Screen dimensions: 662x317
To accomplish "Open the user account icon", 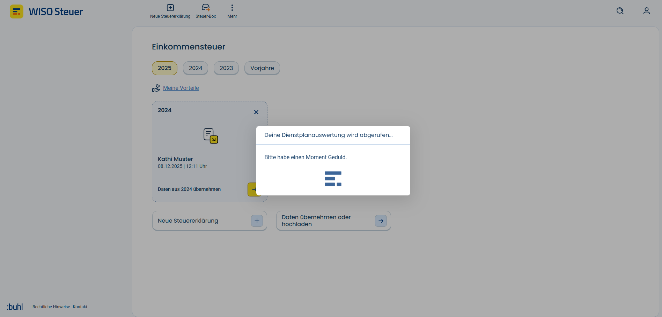I will pos(647,11).
